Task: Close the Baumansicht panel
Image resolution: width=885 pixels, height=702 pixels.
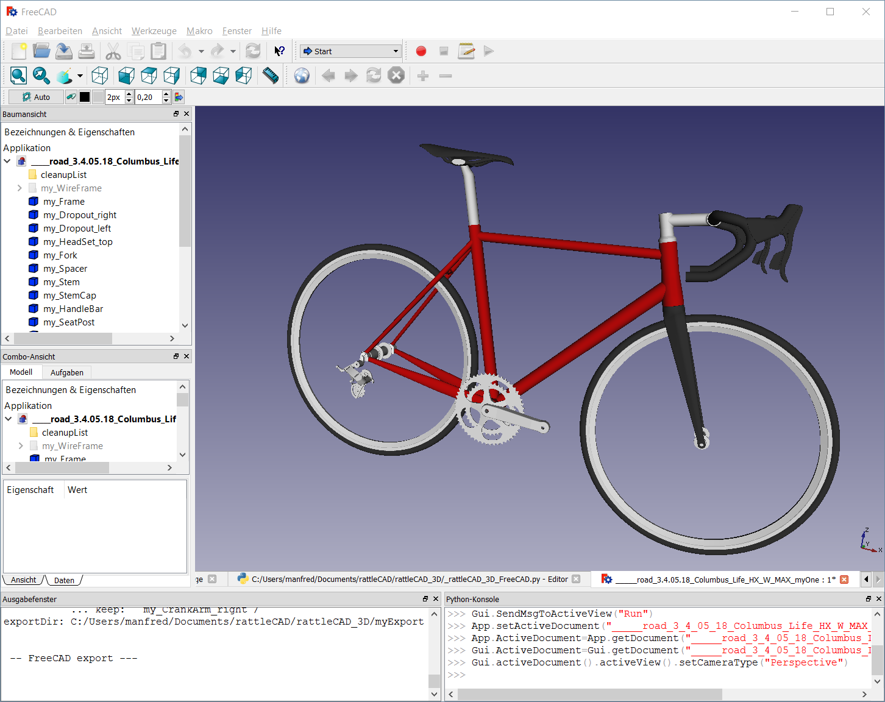Action: (187, 114)
